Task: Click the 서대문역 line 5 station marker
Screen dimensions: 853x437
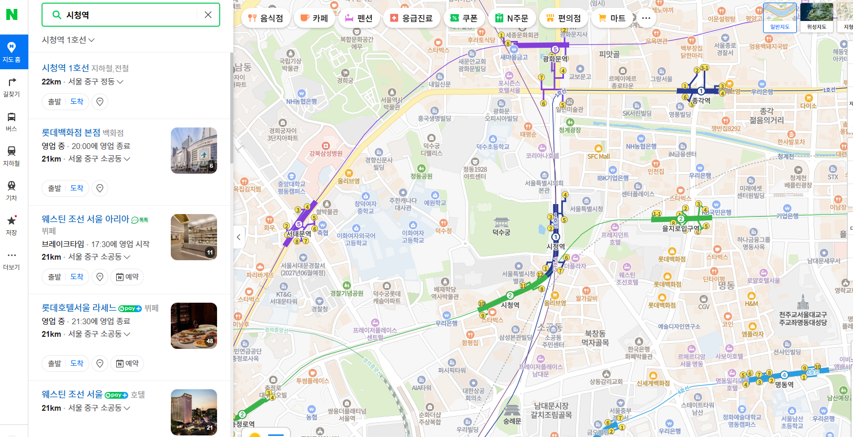Action: [299, 224]
